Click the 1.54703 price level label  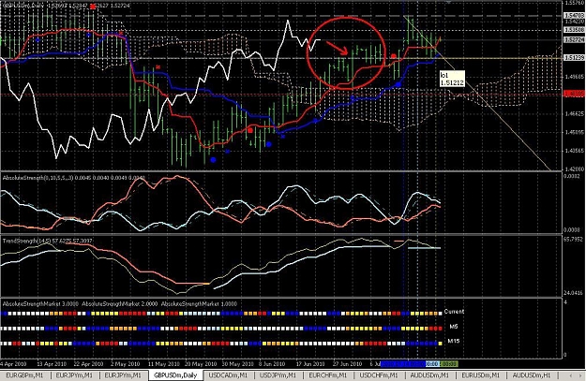pos(575,16)
